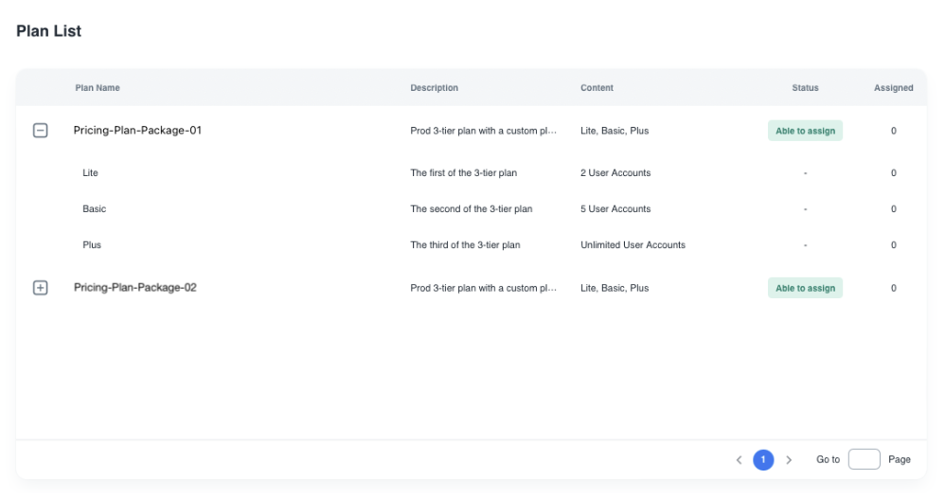Screen dimensions: 945x498
Task: Click the Content column header
Action: 597,88
